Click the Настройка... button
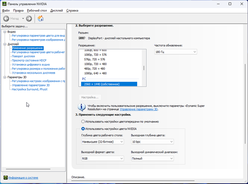Viewport: 248px width, 184px height. pyautogui.click(x=90, y=97)
